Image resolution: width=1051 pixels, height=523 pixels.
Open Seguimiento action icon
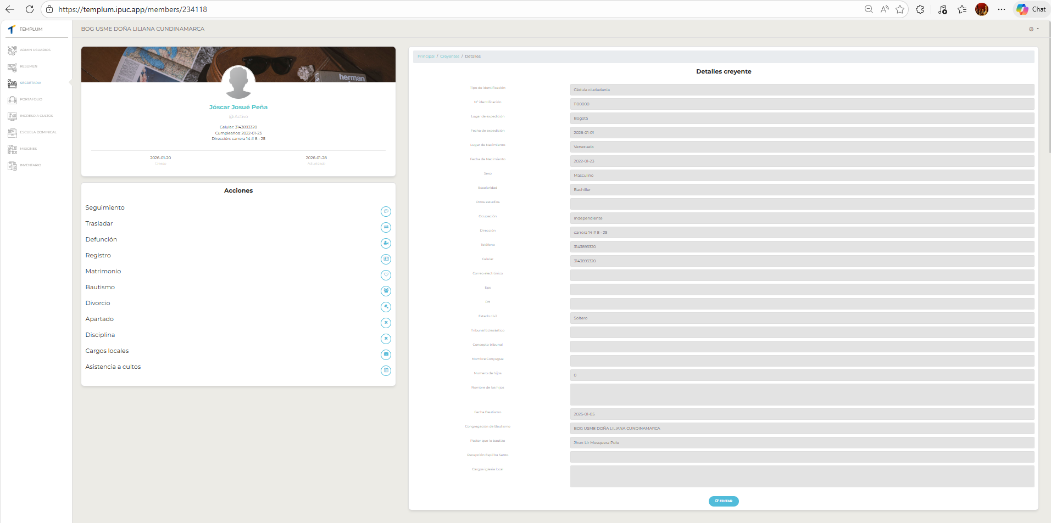(386, 211)
